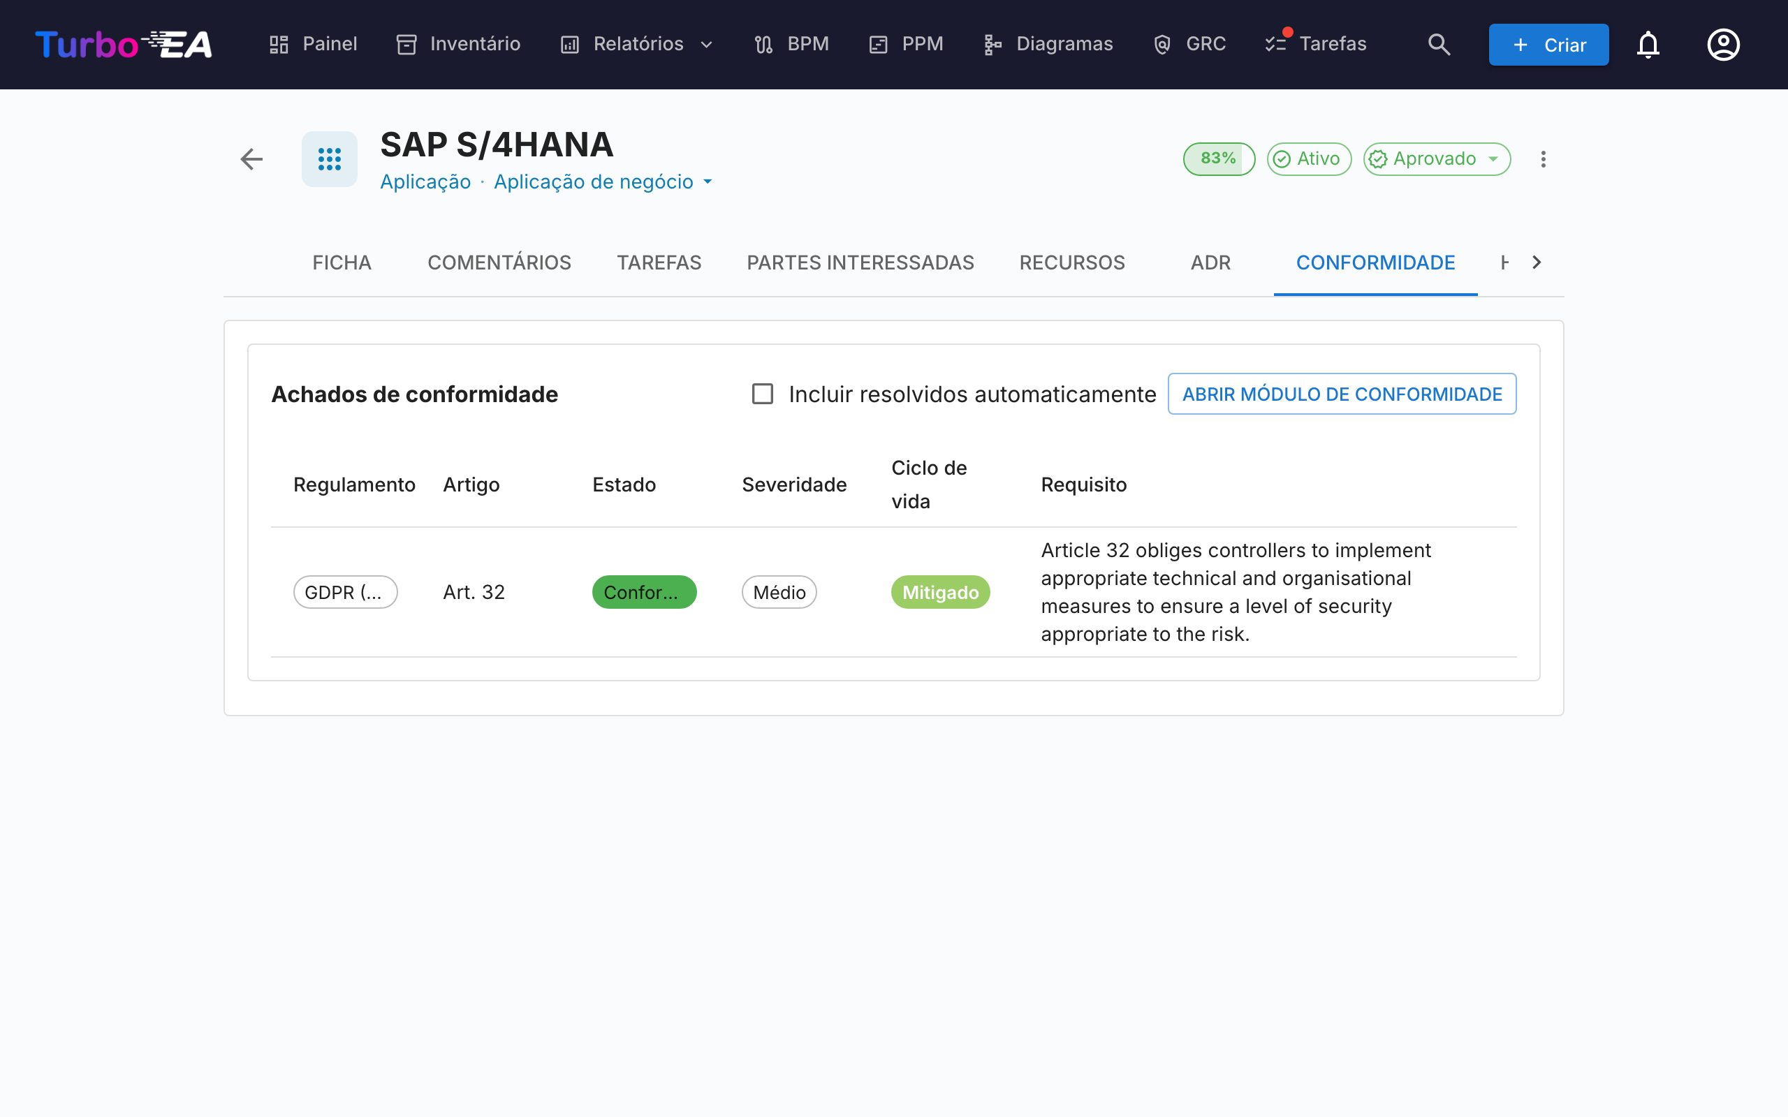Click the Mitigado lifecycle chip
This screenshot has width=1788, height=1117.
940,592
